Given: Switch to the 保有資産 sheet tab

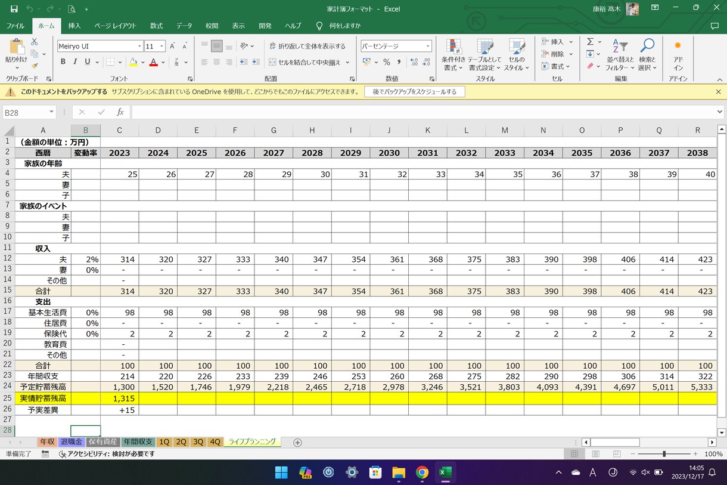Looking at the screenshot, I should pos(103,442).
